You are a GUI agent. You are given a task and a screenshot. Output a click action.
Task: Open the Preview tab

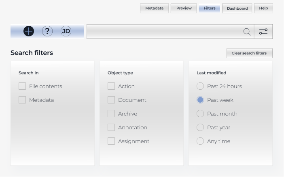point(184,8)
